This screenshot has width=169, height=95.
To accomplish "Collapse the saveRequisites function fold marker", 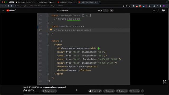I will click(x=48, y=16).
